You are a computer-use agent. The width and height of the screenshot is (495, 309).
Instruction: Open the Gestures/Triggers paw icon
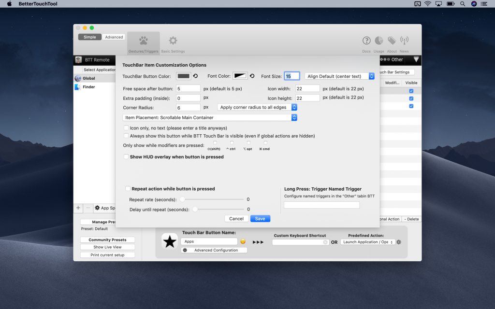(143, 41)
